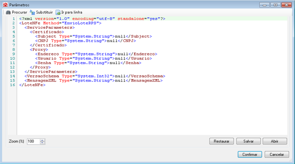Screen dimensions: 295x164
Task: Open the Substituir replace label
Action: point(44,13)
